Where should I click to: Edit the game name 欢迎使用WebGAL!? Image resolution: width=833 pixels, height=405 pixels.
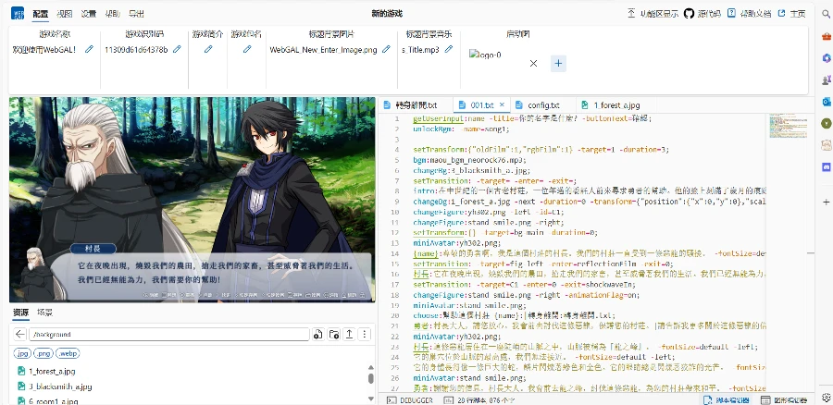click(x=89, y=49)
